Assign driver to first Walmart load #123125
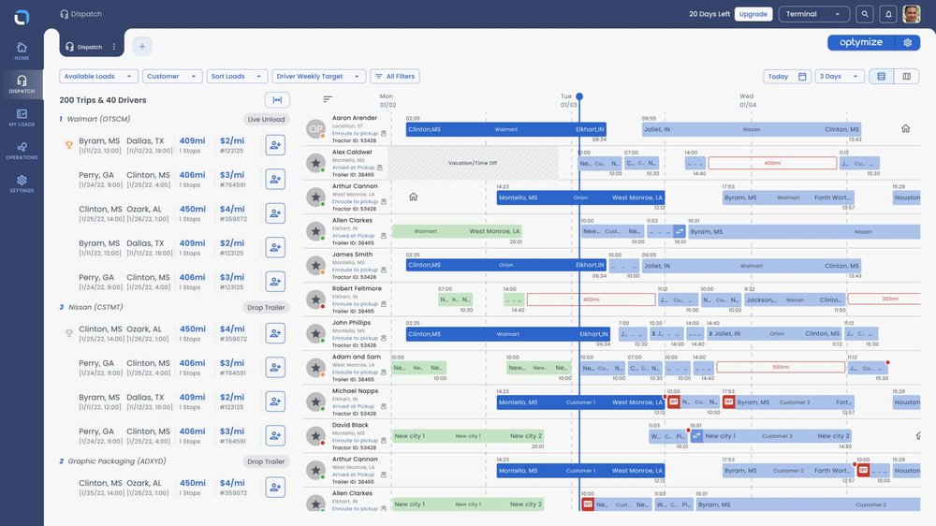The width and height of the screenshot is (936, 526). [275, 145]
